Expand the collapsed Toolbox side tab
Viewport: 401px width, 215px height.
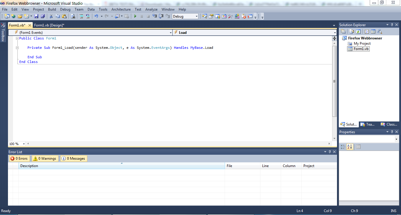click(x=3, y=32)
